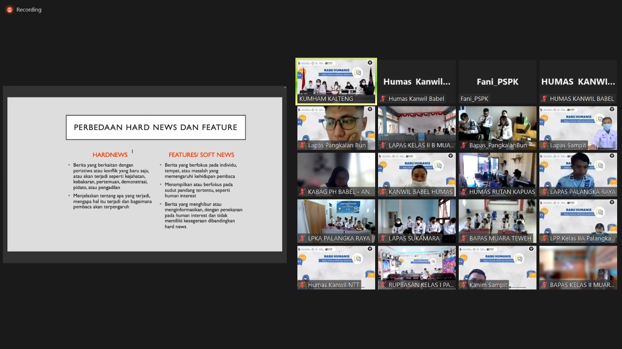
Task: Click muted mic icon on HUMAS RUTAN KAPUAS
Action: (464, 192)
